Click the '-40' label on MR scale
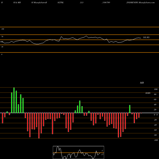The image size is (159, 159). pos(155,125)
